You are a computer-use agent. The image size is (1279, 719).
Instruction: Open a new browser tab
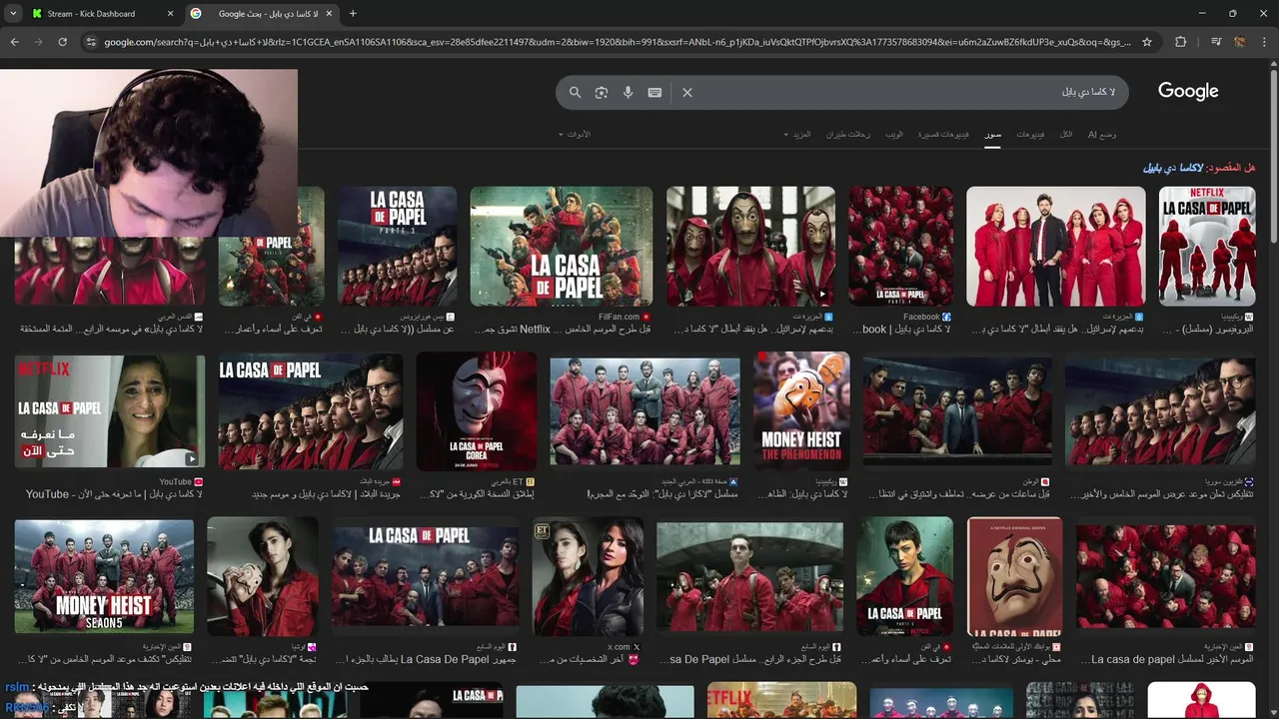pos(353,13)
